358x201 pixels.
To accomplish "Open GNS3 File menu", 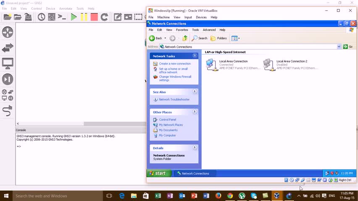I will point(4,8).
